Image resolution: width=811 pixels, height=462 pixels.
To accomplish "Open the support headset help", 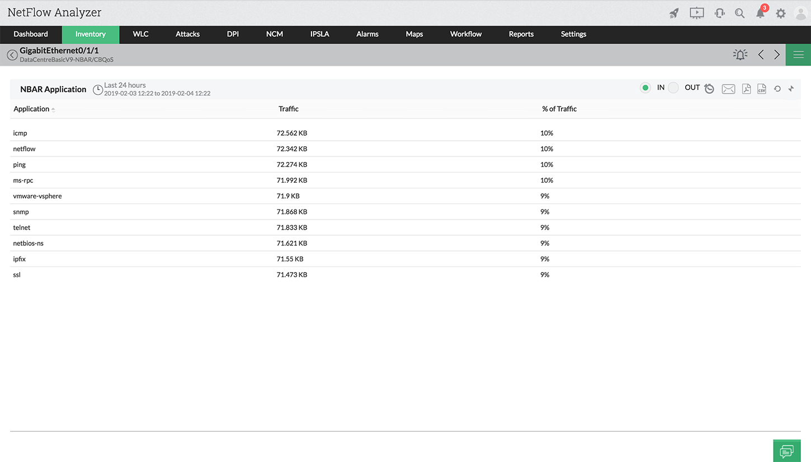I will pos(719,12).
